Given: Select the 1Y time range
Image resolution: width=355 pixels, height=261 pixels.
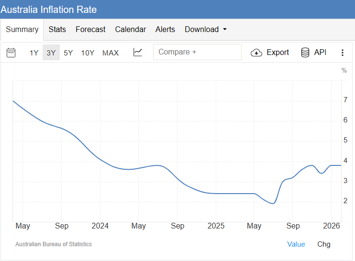Looking at the screenshot, I should point(34,53).
